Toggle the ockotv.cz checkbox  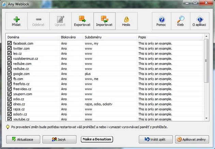click(x=10, y=114)
